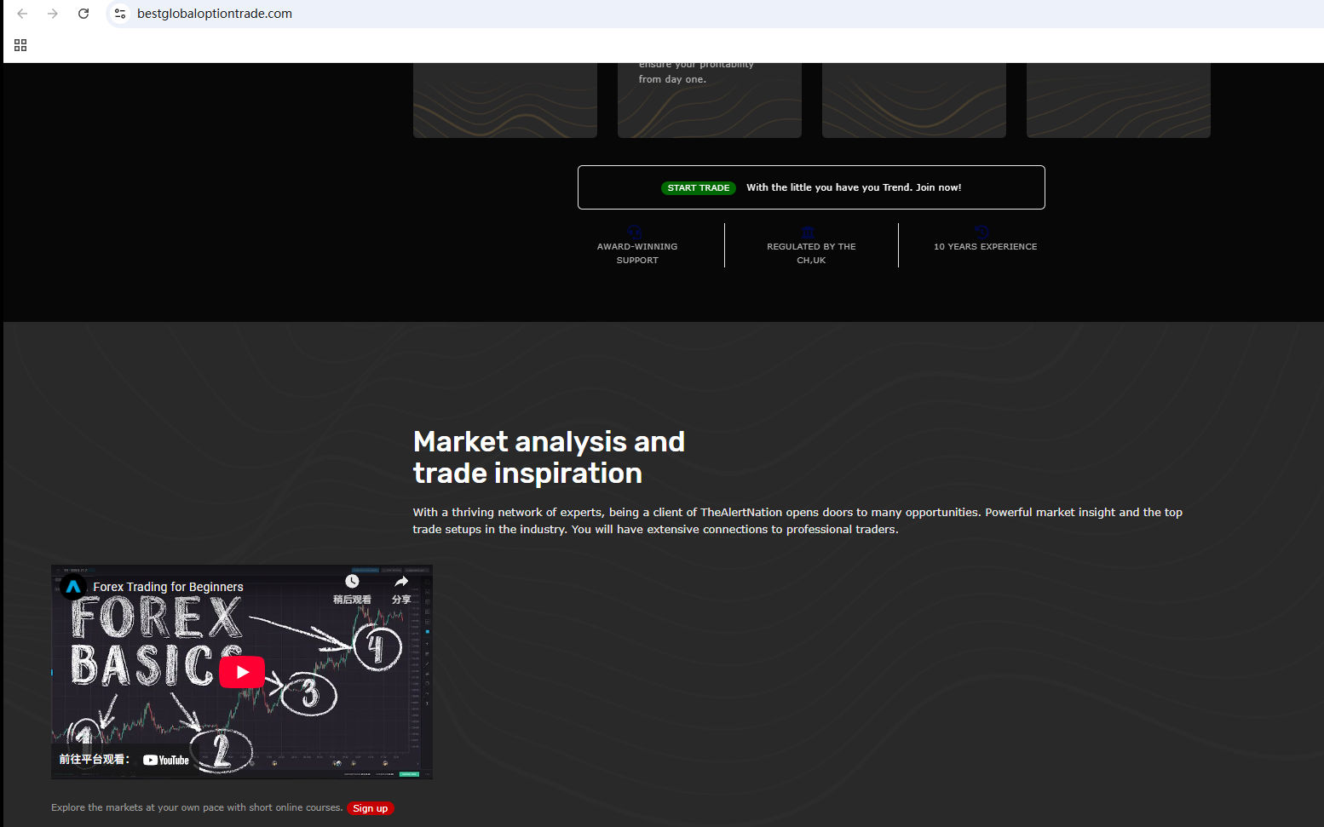View site information icon in address bar
The height and width of the screenshot is (827, 1324).
120,14
